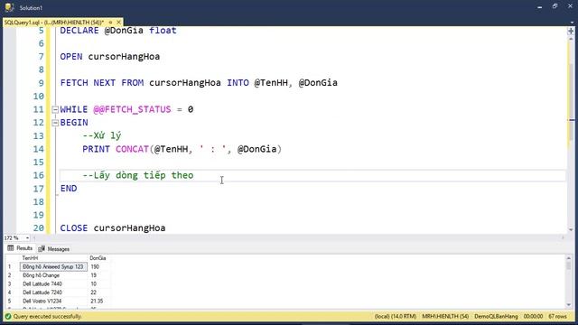This screenshot has width=578, height=325.
Task: Select the 'Dell Vostro V1234' cell
Action: [x=53, y=301]
